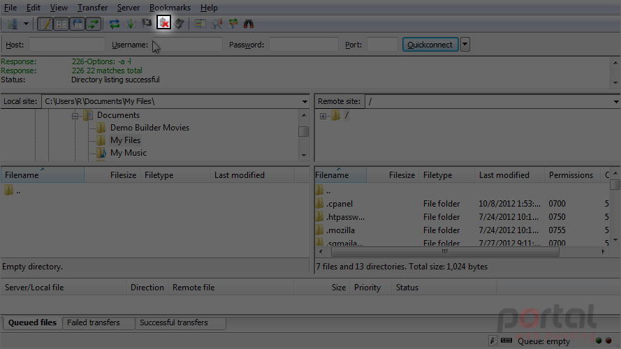
Task: Click the Host input field
Action: 67,45
